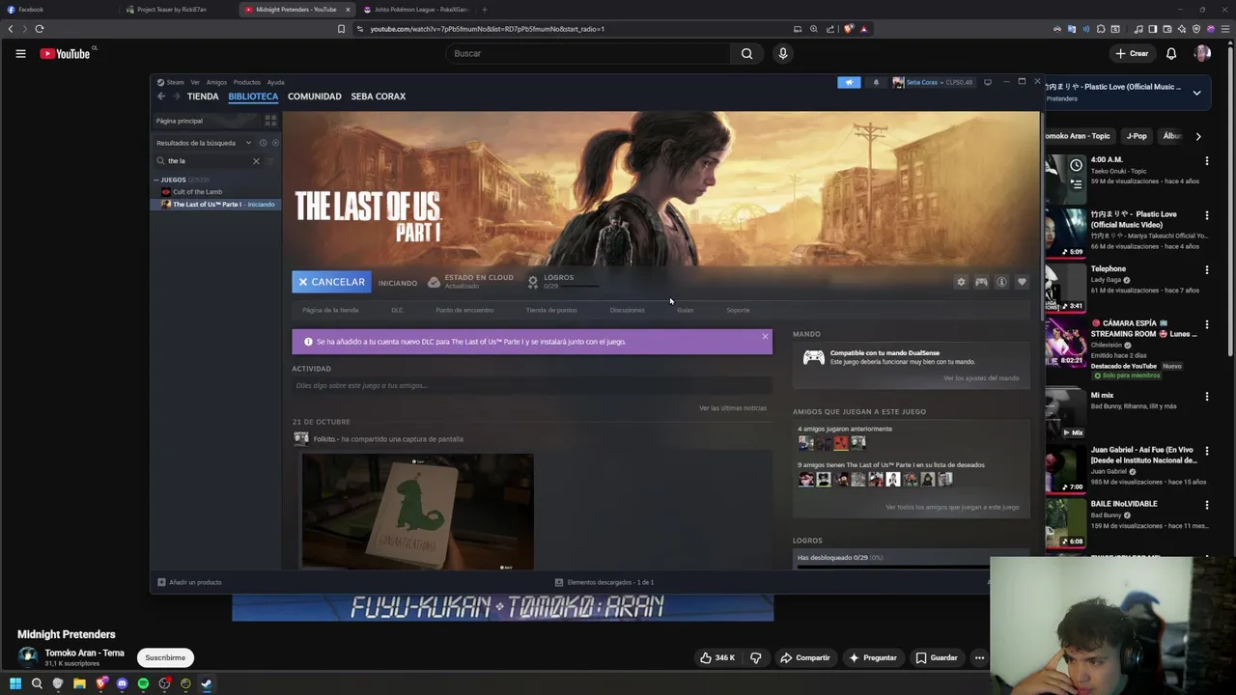Open Ver los ajustes del mando link

[x=981, y=378]
